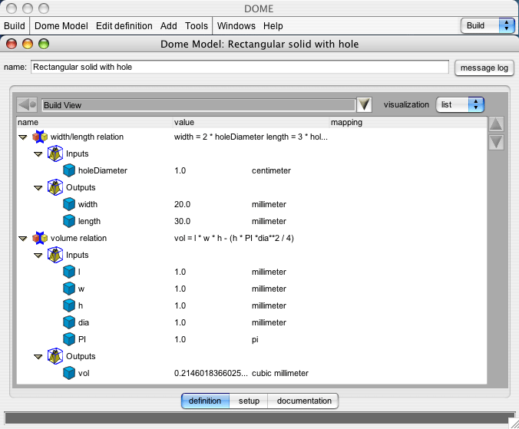The image size is (519, 429).
Task: Open the Dome Model menu
Action: pyautogui.click(x=61, y=26)
